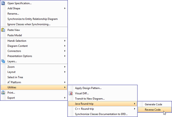This screenshot has width=172, height=117.
Task: Expand the Presentation Options submenu arrow
Action: click(x=65, y=56)
